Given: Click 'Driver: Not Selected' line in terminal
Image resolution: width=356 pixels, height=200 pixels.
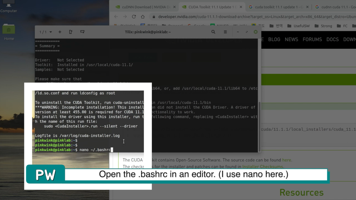Looking at the screenshot, I should click(60, 60).
